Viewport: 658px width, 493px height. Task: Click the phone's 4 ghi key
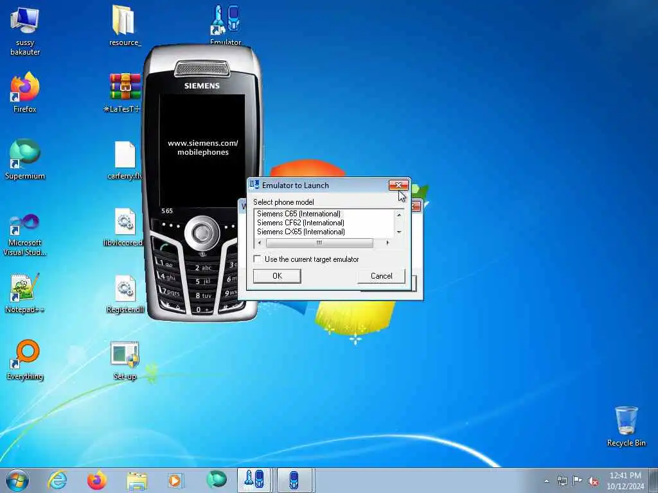point(168,277)
